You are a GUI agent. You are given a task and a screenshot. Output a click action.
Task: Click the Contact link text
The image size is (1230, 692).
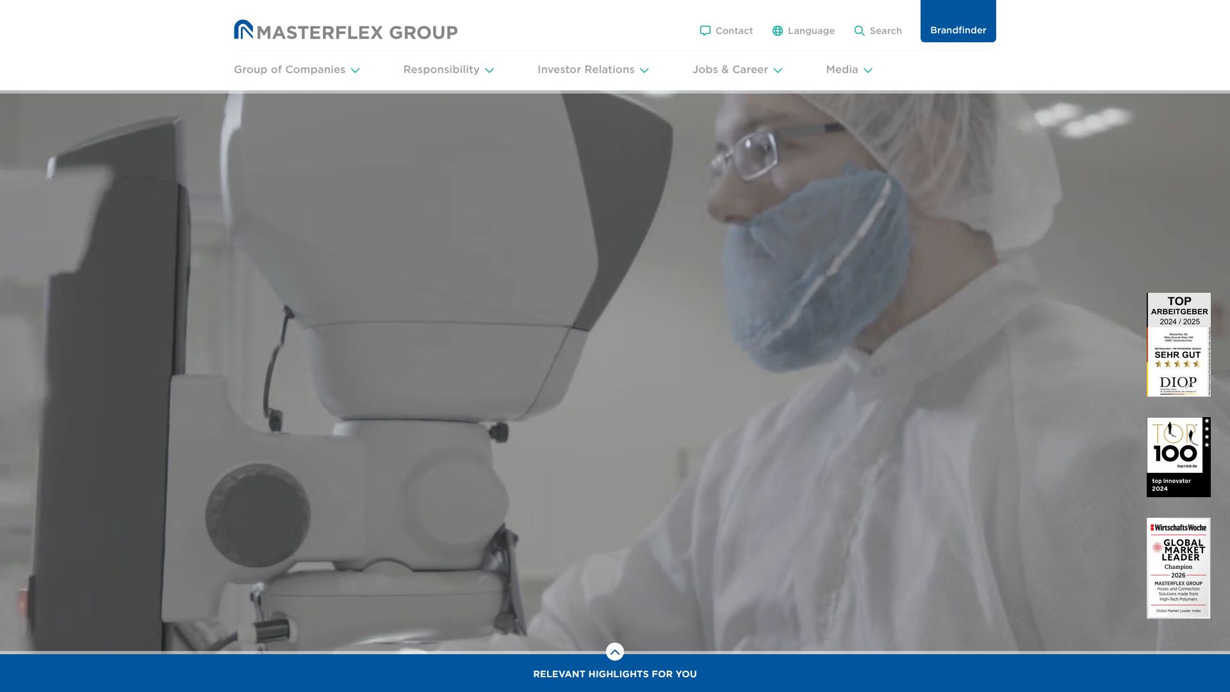(x=734, y=31)
